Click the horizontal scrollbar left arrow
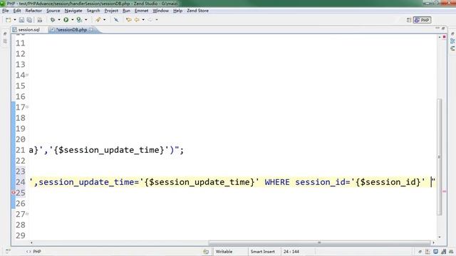Screen dimensions: 456x256 click(x=31, y=242)
